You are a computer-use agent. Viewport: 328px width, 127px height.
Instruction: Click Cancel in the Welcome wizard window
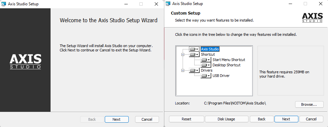[x=147, y=119]
